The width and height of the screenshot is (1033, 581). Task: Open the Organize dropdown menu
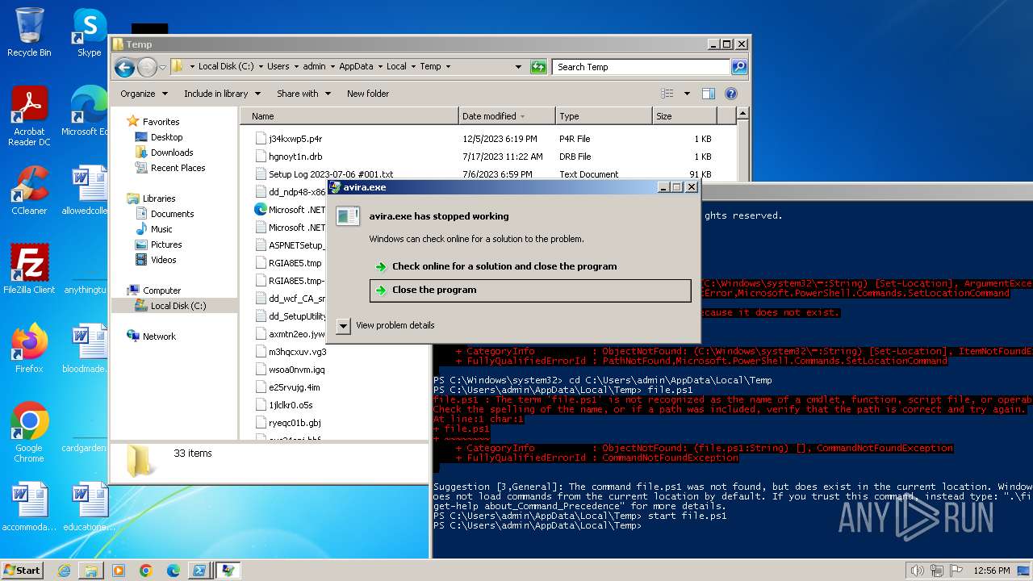coord(144,94)
